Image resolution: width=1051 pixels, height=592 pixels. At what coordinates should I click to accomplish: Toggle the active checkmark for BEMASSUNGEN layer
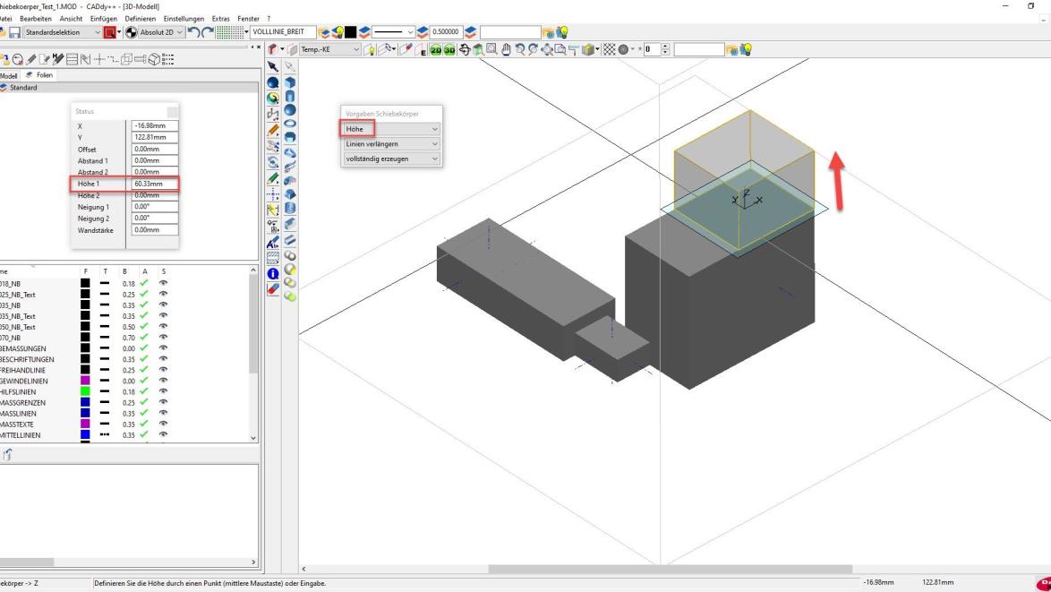pyautogui.click(x=144, y=348)
